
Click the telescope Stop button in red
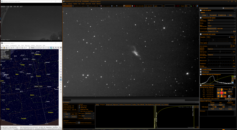tap(222, 93)
